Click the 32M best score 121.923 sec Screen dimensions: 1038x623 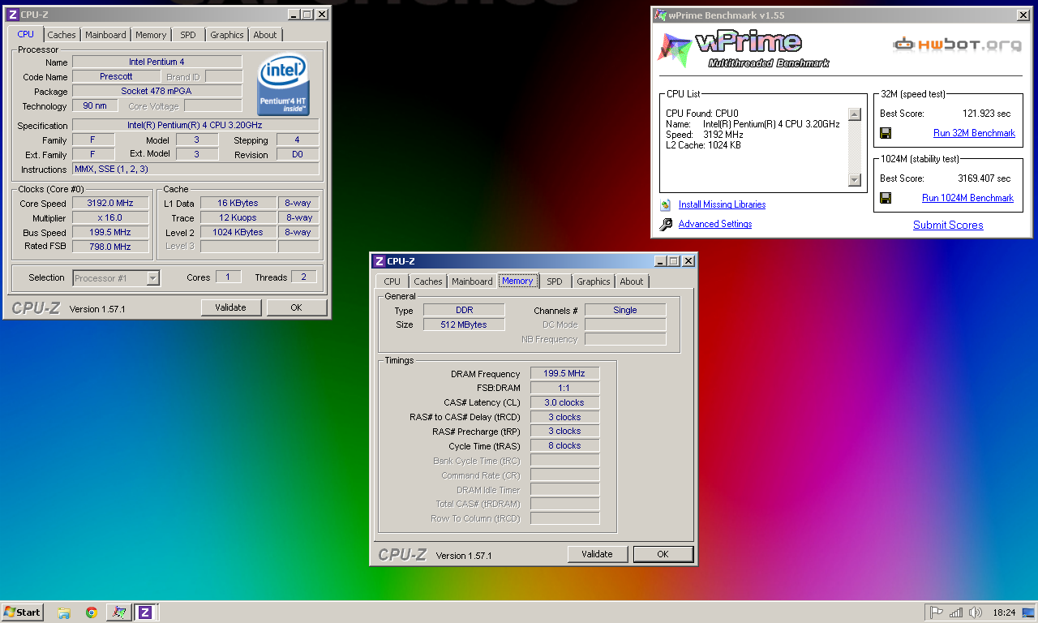986,114
